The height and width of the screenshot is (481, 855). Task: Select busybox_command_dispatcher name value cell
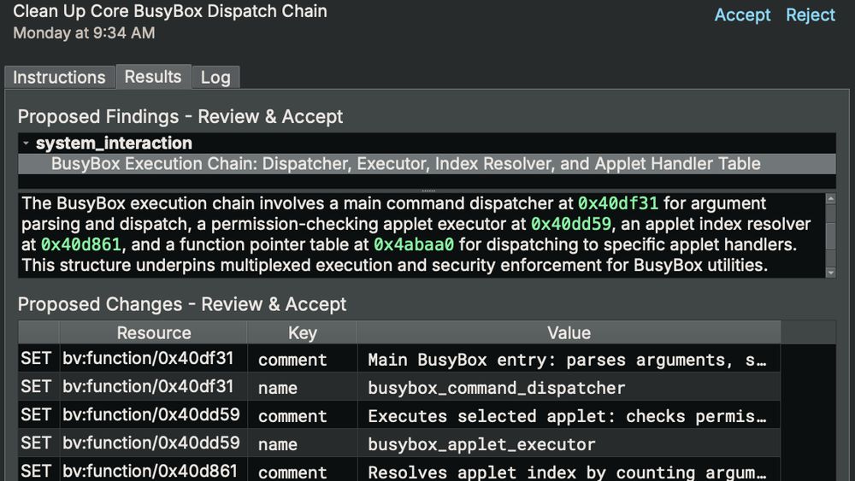(x=569, y=387)
